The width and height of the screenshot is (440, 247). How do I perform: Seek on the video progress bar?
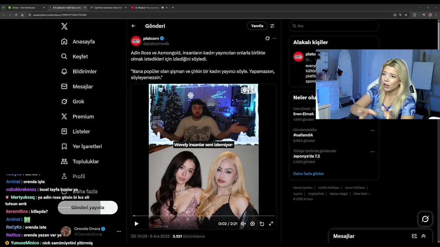pyautogui.click(x=204, y=216)
